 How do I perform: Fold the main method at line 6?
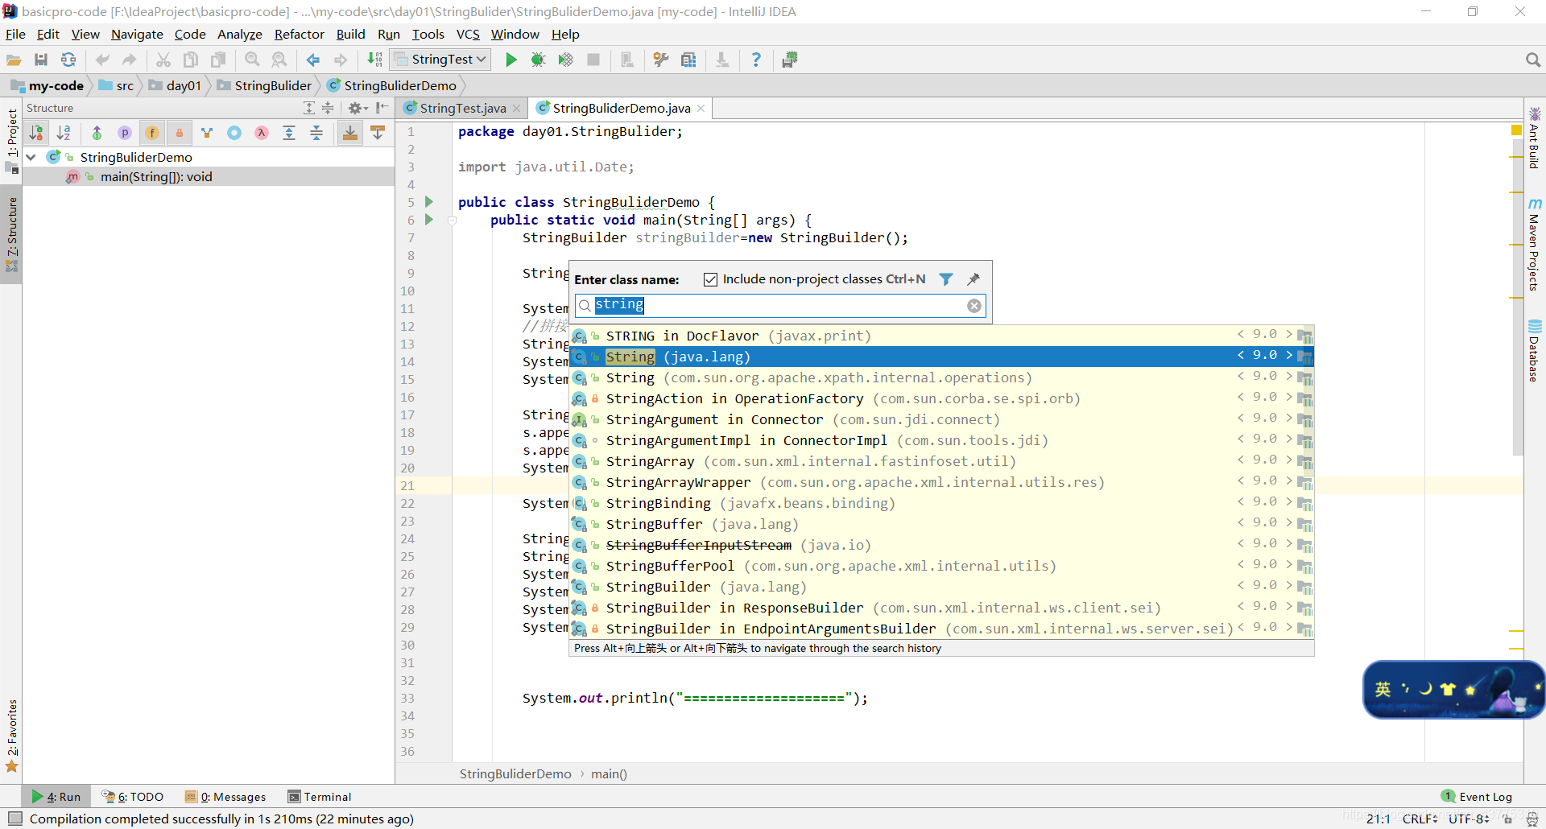pyautogui.click(x=453, y=220)
